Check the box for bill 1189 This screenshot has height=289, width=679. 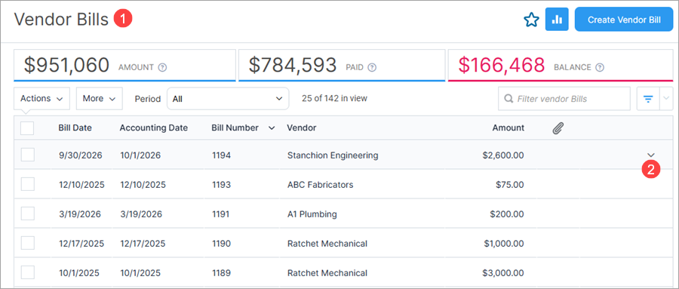(x=28, y=272)
